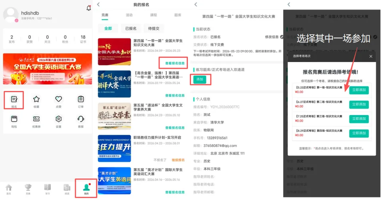Go to 学习 book bottom tab

(47, 189)
